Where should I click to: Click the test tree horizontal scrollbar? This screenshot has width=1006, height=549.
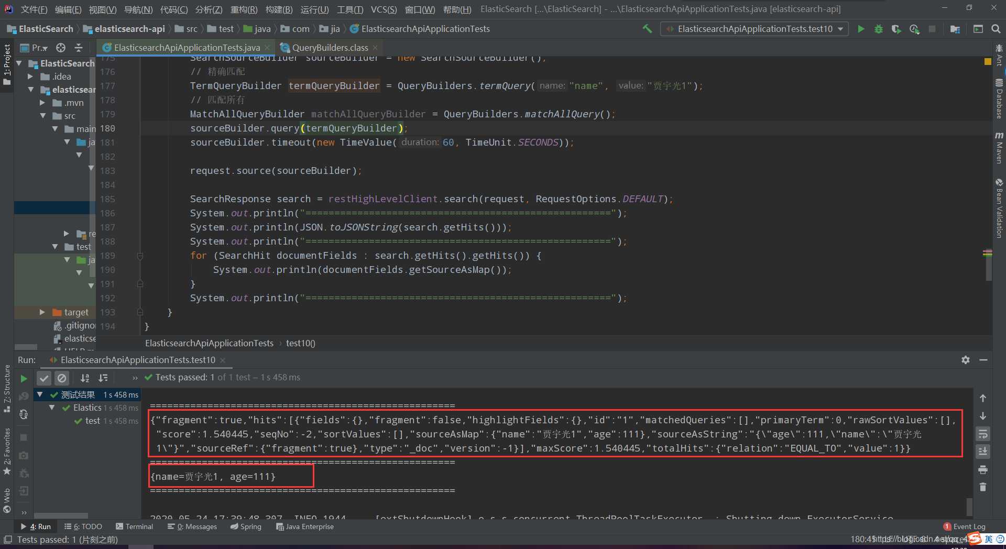point(61,515)
